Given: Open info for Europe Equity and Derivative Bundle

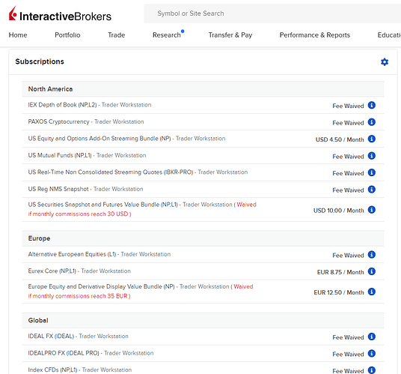Looking at the screenshot, I should coord(372,292).
